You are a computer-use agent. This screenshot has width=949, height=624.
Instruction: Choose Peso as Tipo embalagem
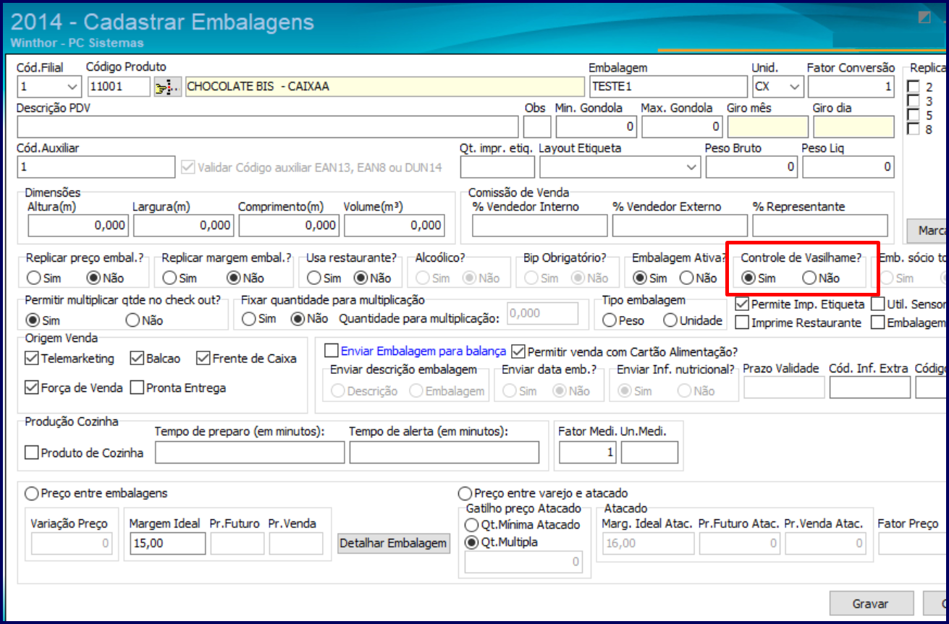click(x=610, y=320)
